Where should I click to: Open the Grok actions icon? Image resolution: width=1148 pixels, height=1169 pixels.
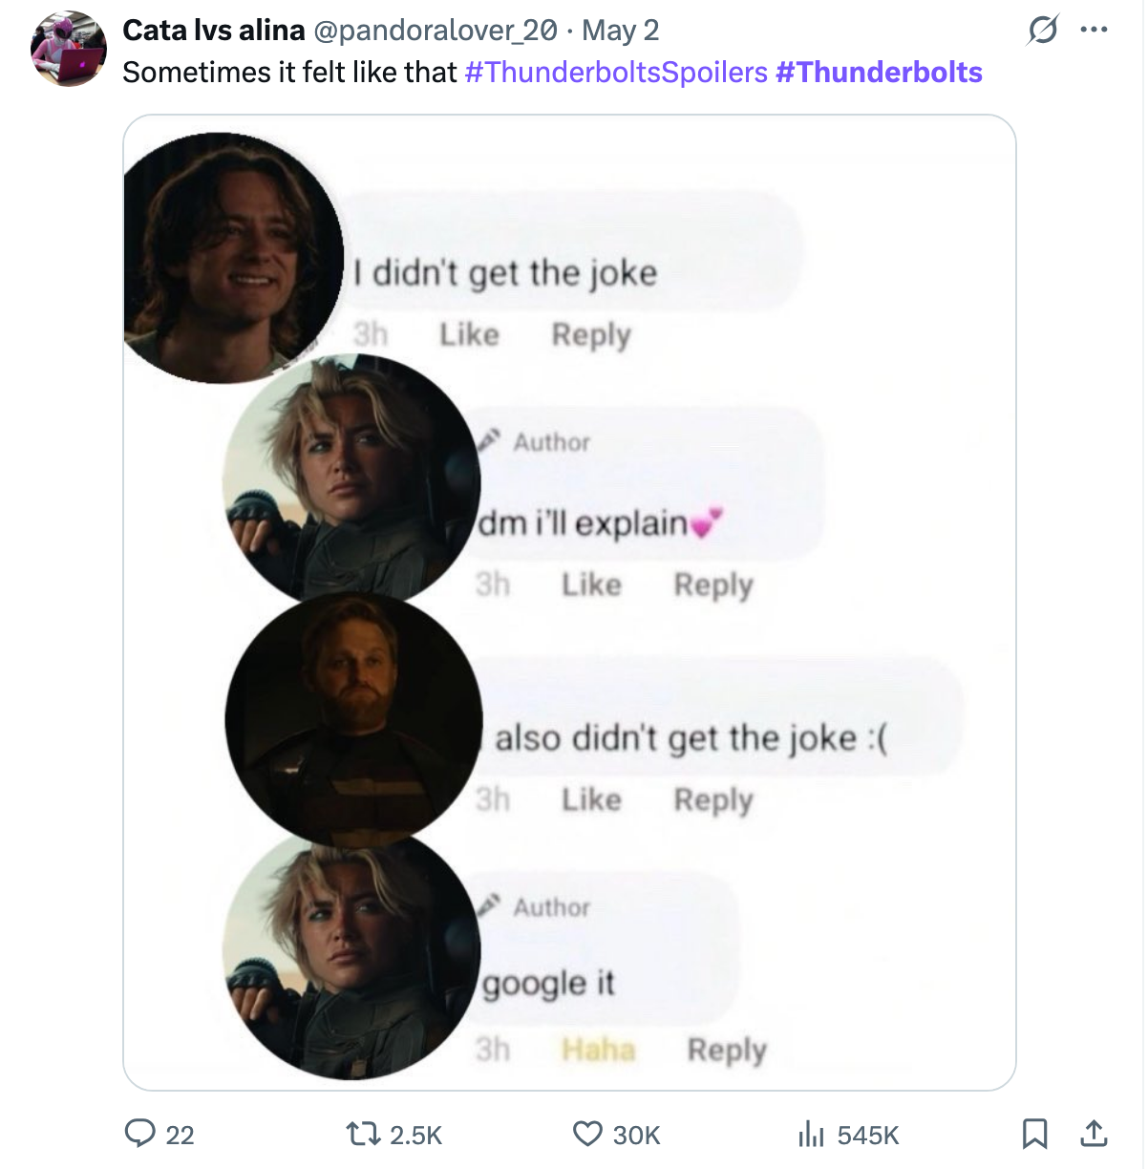pyautogui.click(x=1041, y=29)
